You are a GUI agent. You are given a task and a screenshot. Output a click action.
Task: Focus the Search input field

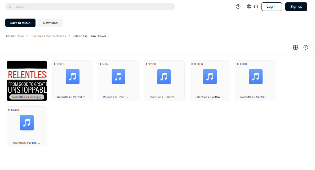tap(90, 7)
